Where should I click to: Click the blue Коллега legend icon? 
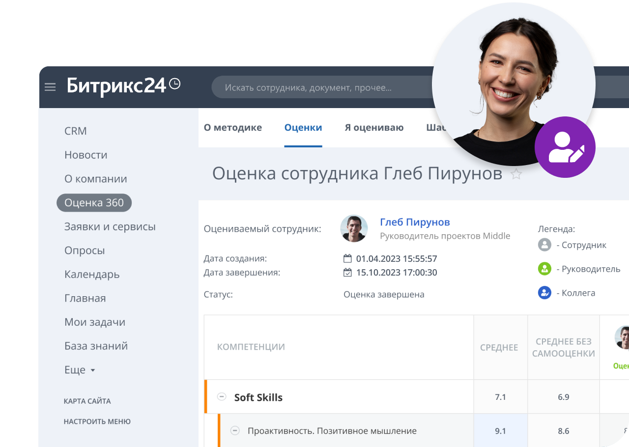544,293
